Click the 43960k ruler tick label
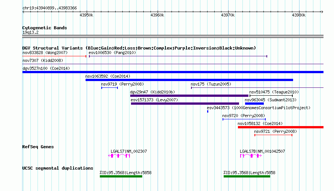Viewport: 334px width, 191px height. point(157,15)
